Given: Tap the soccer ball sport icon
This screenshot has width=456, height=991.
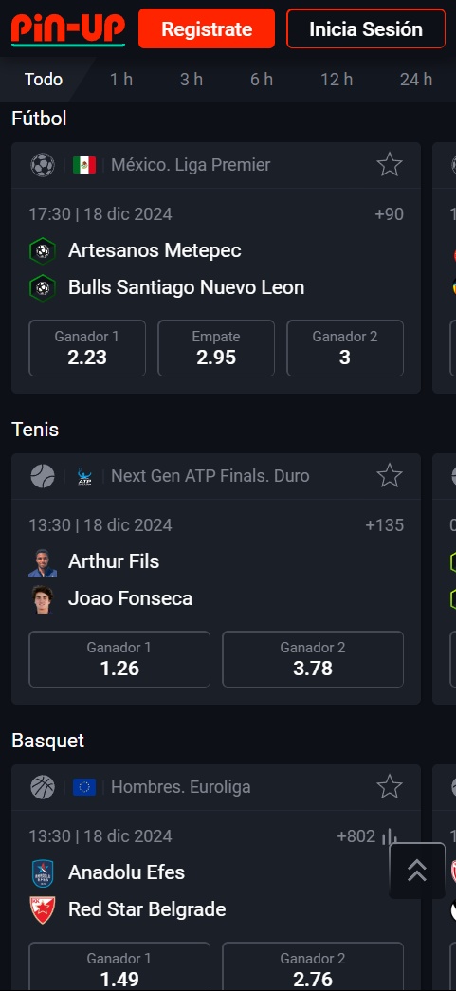Looking at the screenshot, I should (43, 165).
